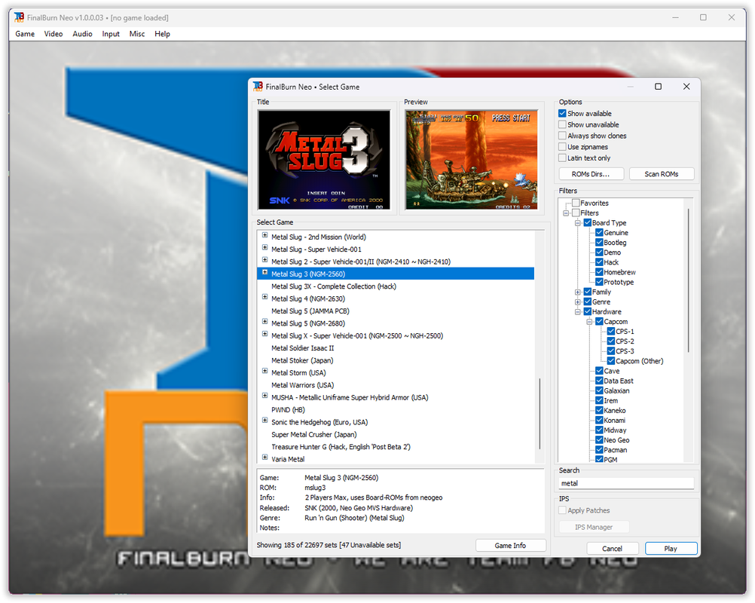Close the Select Game dialog
The image size is (755, 603).
pos(686,87)
